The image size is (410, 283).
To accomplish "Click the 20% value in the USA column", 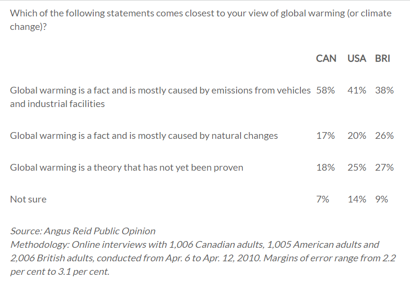I will pos(356,135).
